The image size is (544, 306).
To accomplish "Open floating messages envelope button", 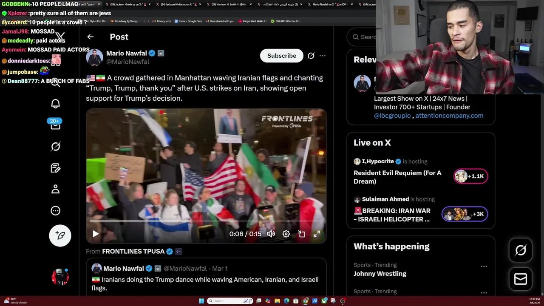I will click(521, 279).
